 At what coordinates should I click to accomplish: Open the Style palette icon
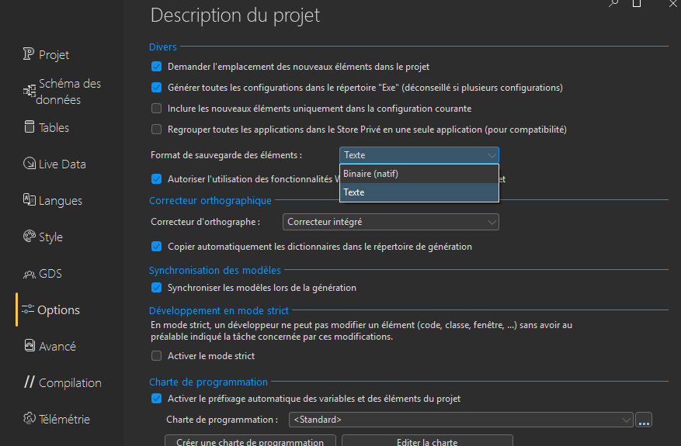[29, 237]
